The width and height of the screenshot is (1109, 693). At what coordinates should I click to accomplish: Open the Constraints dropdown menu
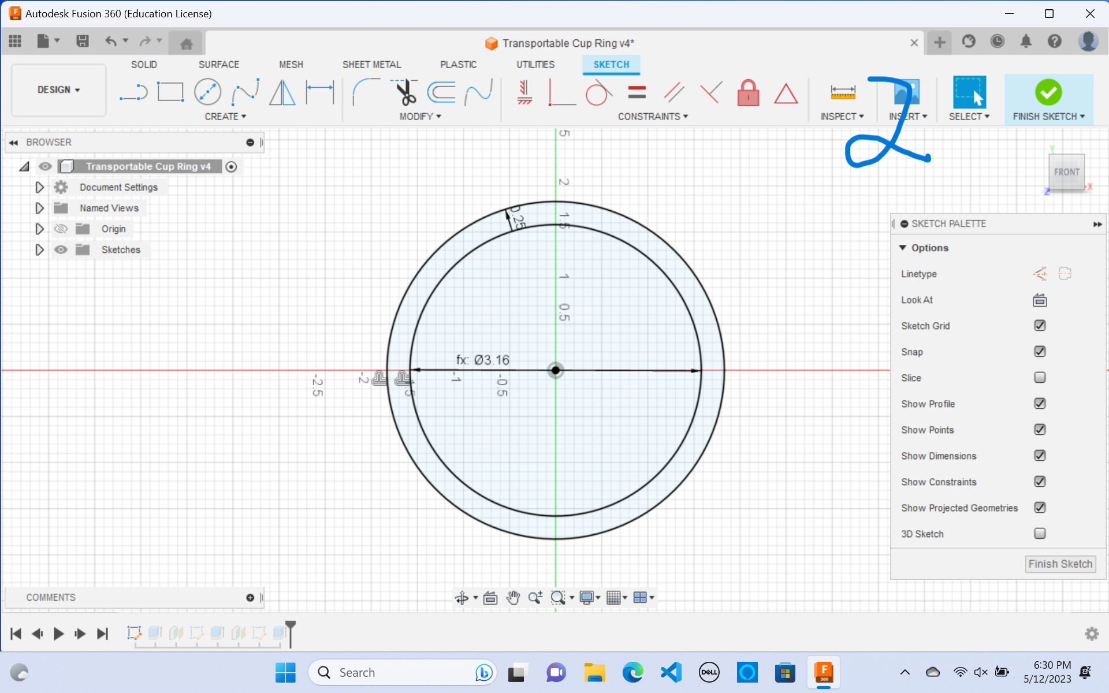[653, 116]
